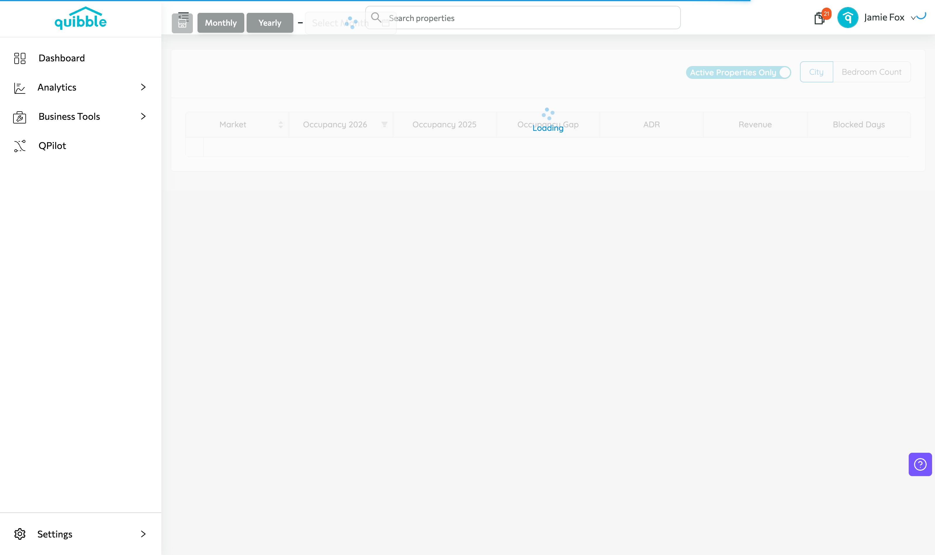Image resolution: width=935 pixels, height=555 pixels.
Task: Select the Yearly view button
Action: tap(270, 23)
